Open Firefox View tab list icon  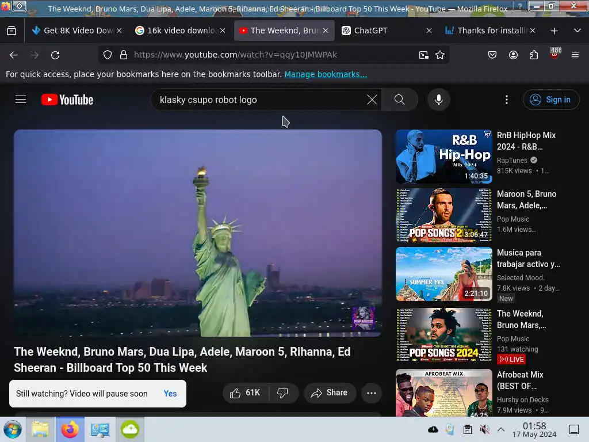point(12,31)
